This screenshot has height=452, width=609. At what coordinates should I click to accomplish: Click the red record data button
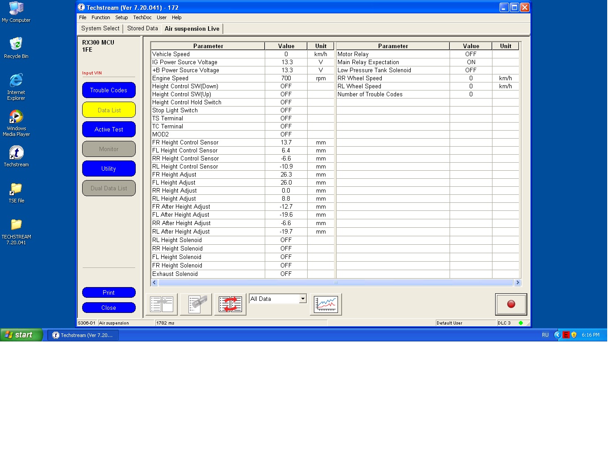coord(511,304)
